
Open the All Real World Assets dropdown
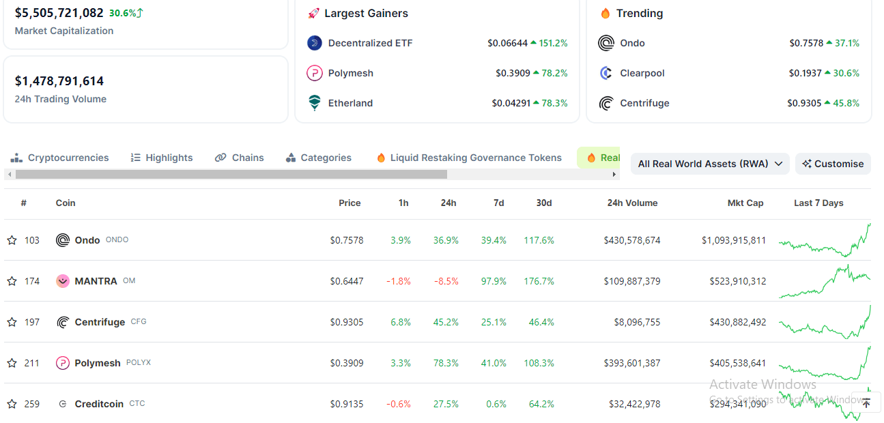click(710, 164)
